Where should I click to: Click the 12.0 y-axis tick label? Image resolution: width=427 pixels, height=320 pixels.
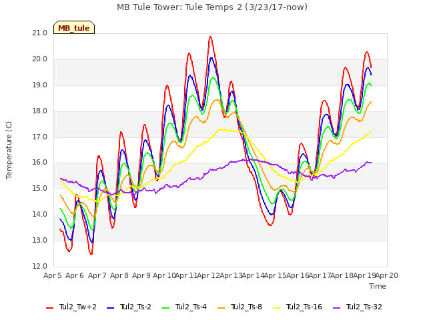coord(40,266)
